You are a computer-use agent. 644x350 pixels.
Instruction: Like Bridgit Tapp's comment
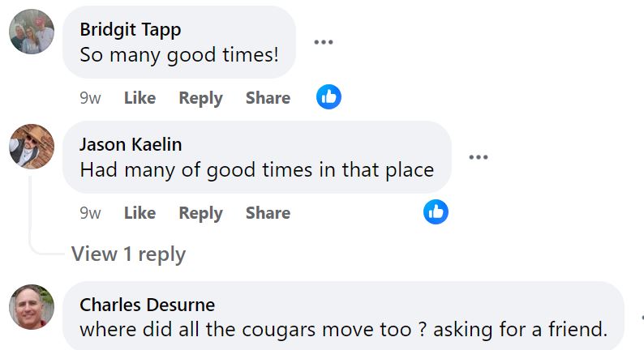point(140,98)
